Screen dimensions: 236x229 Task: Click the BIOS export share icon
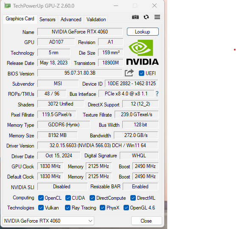point(129,73)
